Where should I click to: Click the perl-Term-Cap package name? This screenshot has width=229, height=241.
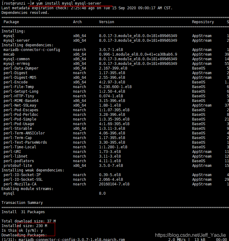coord(18,138)
